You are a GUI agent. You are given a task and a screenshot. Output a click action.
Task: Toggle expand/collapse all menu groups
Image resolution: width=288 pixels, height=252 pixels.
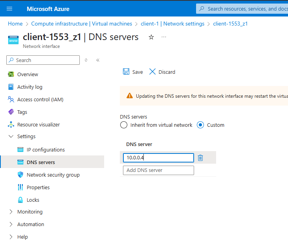[86, 60]
